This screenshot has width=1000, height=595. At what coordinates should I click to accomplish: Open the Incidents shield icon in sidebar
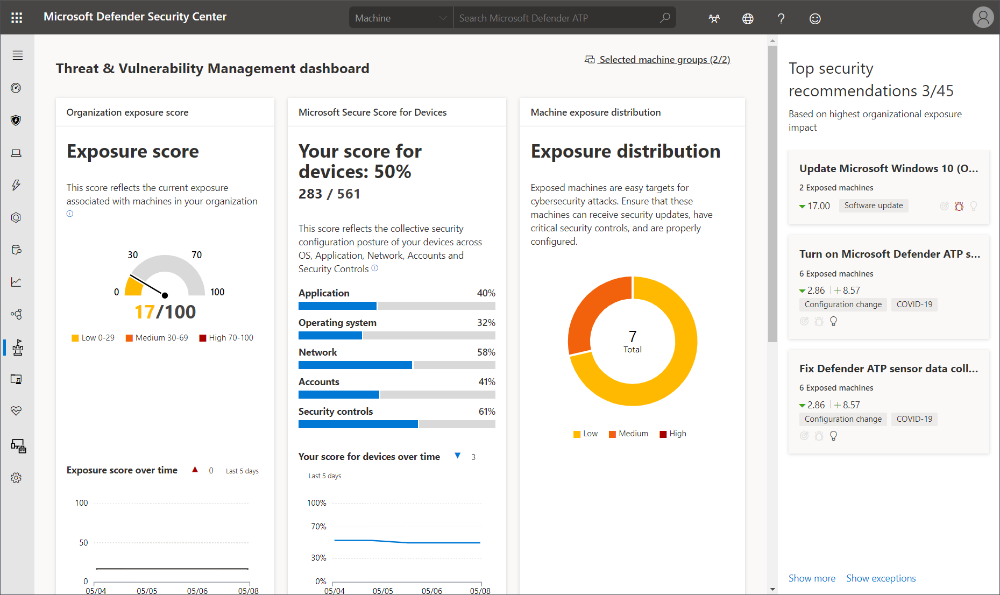(16, 120)
